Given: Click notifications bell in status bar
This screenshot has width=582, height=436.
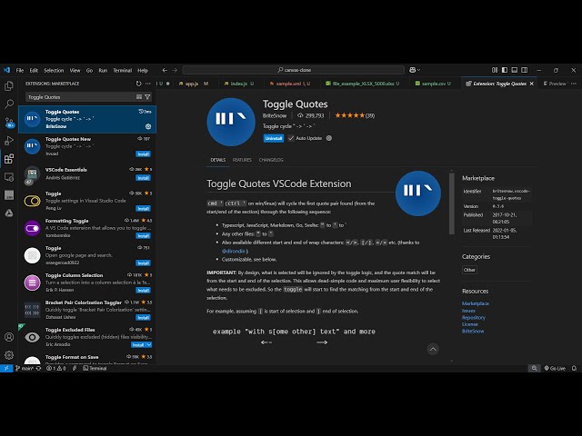Looking at the screenshot, I should [x=574, y=368].
